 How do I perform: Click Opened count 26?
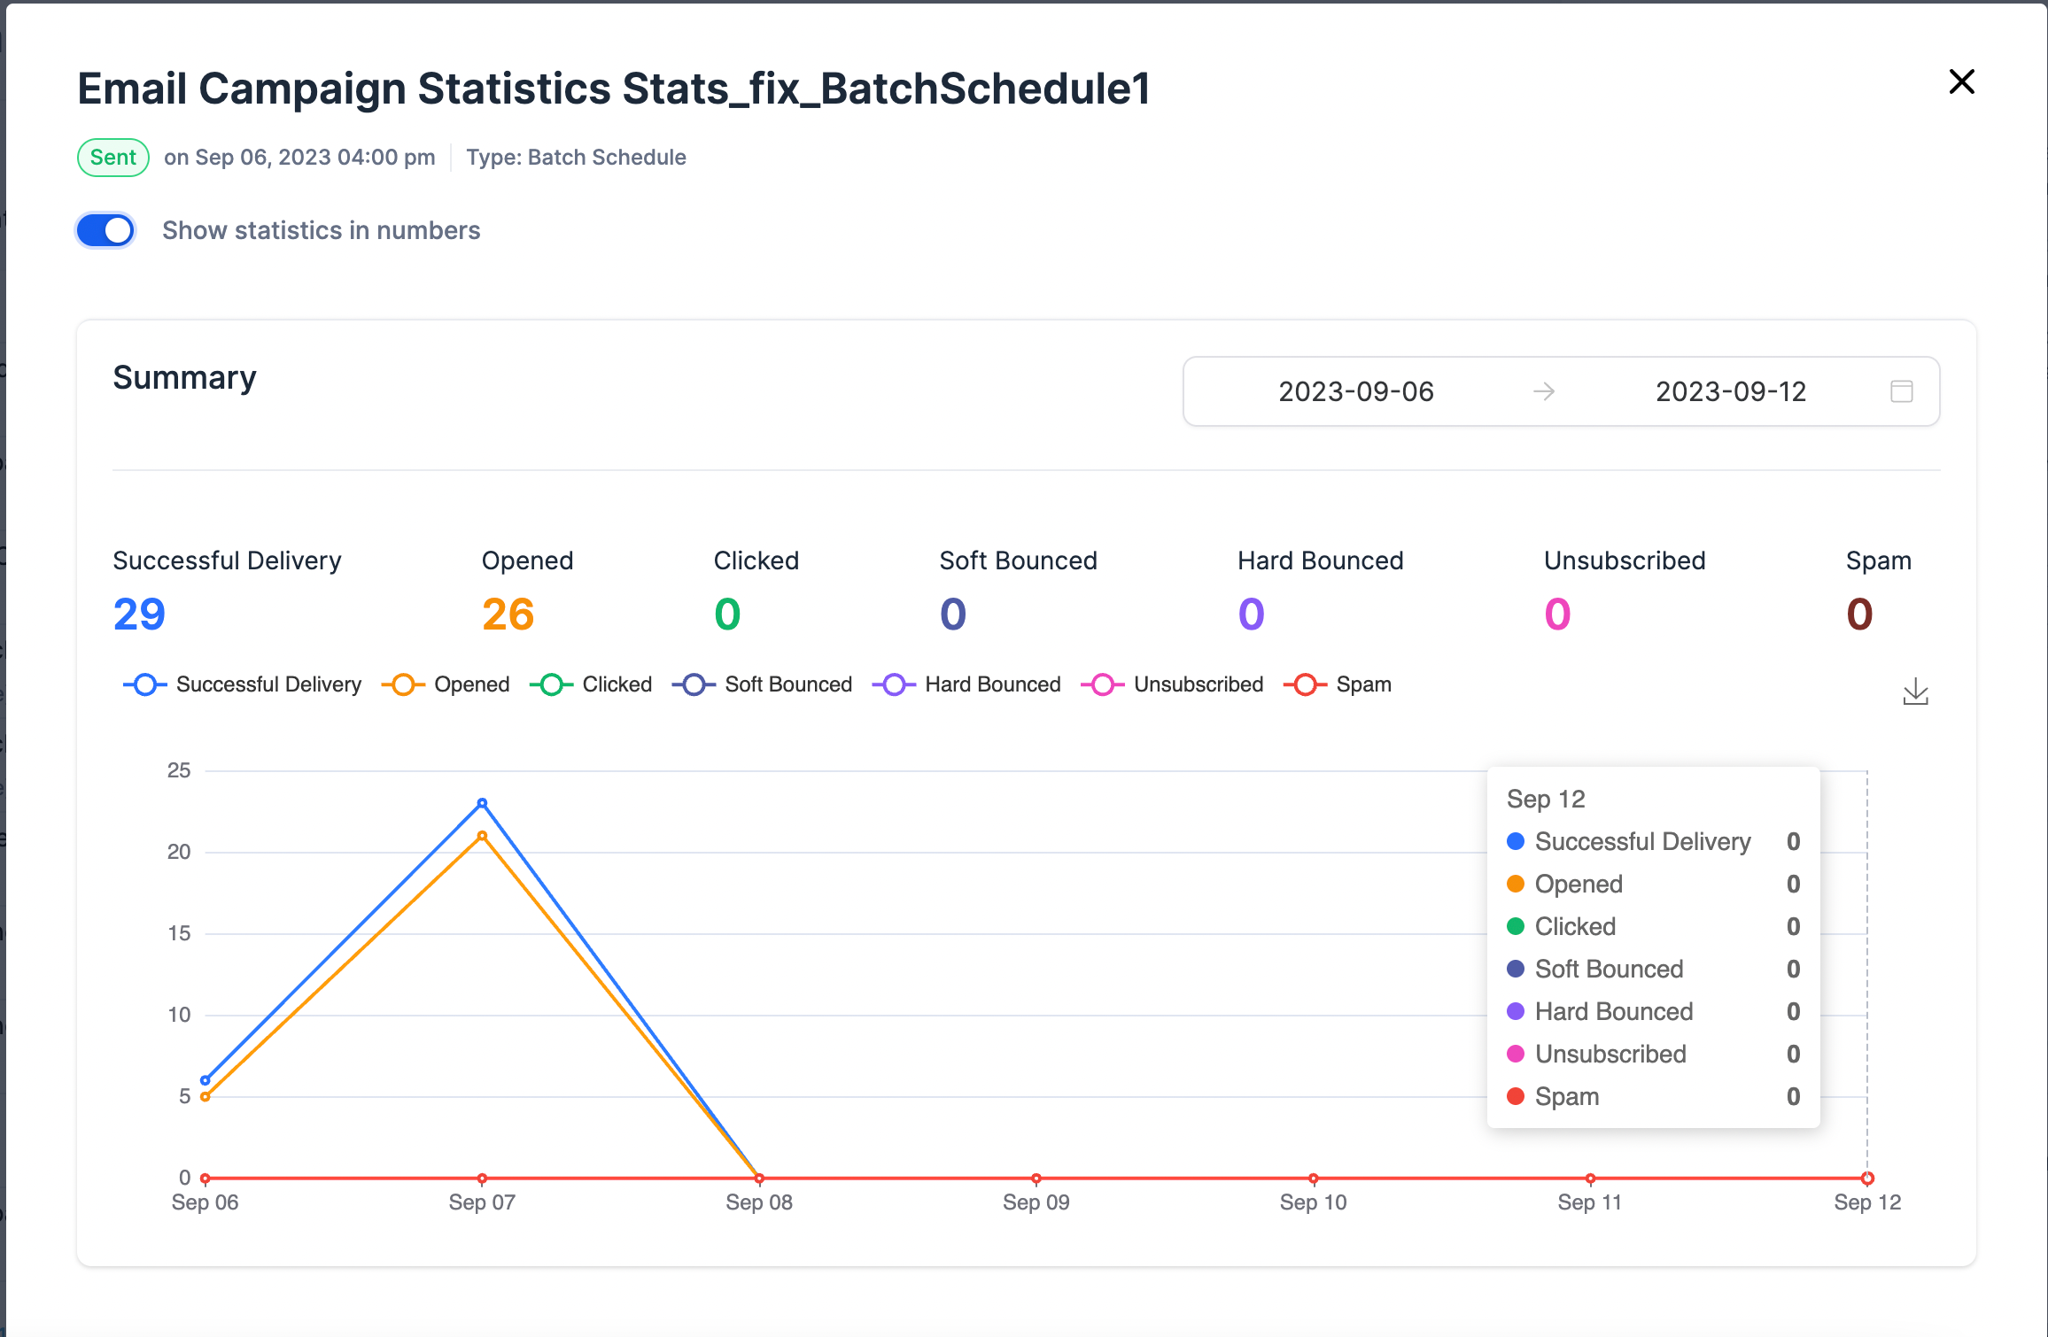tap(508, 614)
